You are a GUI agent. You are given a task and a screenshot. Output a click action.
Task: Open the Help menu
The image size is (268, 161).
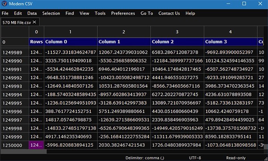tap(190, 13)
